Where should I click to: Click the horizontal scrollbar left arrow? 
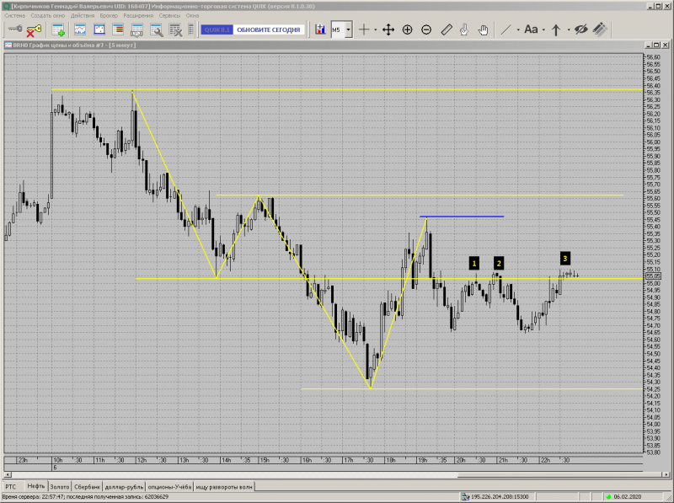(8, 474)
